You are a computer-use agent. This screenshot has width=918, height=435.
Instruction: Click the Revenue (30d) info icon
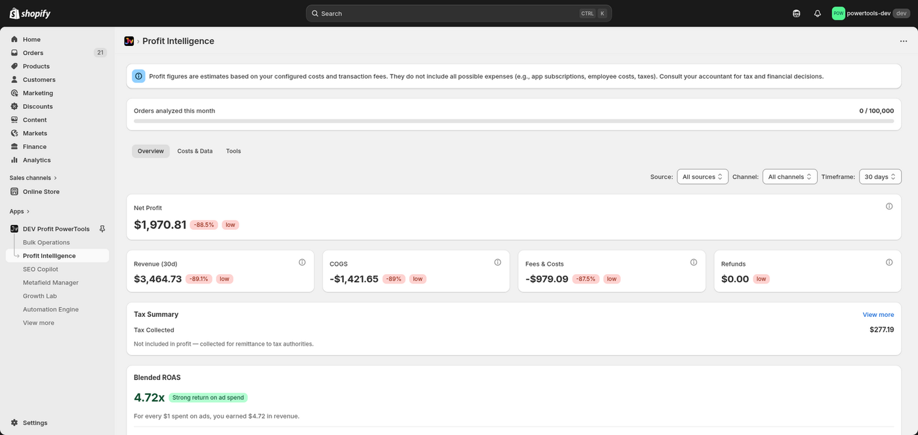point(302,262)
